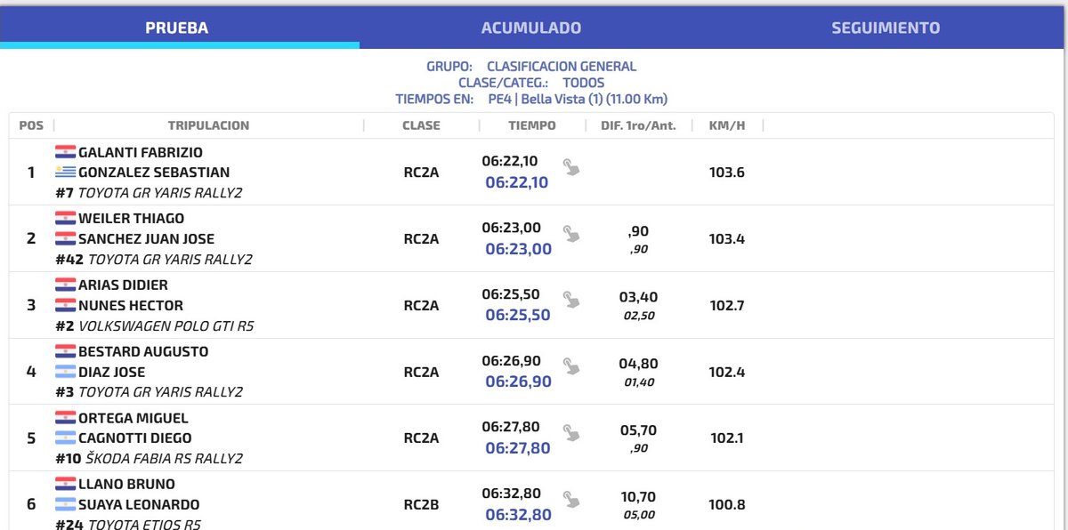Select car #3 TOYOTA GR YARIS RALLY2
Image resolution: width=1068 pixels, height=530 pixels.
149,392
